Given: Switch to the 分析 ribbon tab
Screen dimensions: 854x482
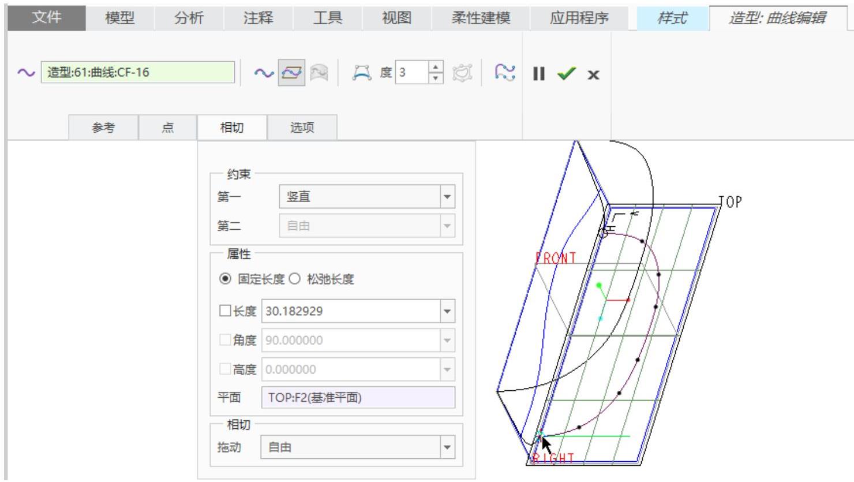Looking at the screenshot, I should coord(189,18).
